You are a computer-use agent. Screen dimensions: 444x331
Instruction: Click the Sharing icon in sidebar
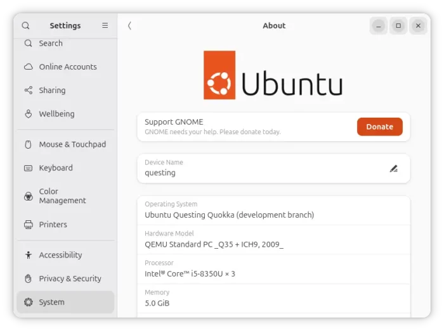(29, 91)
